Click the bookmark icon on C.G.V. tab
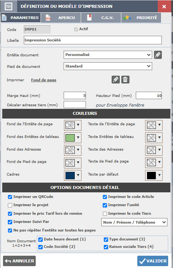 click(89, 18)
